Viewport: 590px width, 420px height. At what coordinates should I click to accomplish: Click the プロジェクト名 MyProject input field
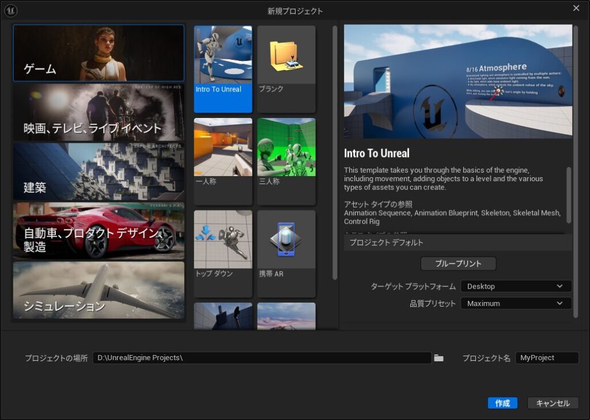click(546, 358)
